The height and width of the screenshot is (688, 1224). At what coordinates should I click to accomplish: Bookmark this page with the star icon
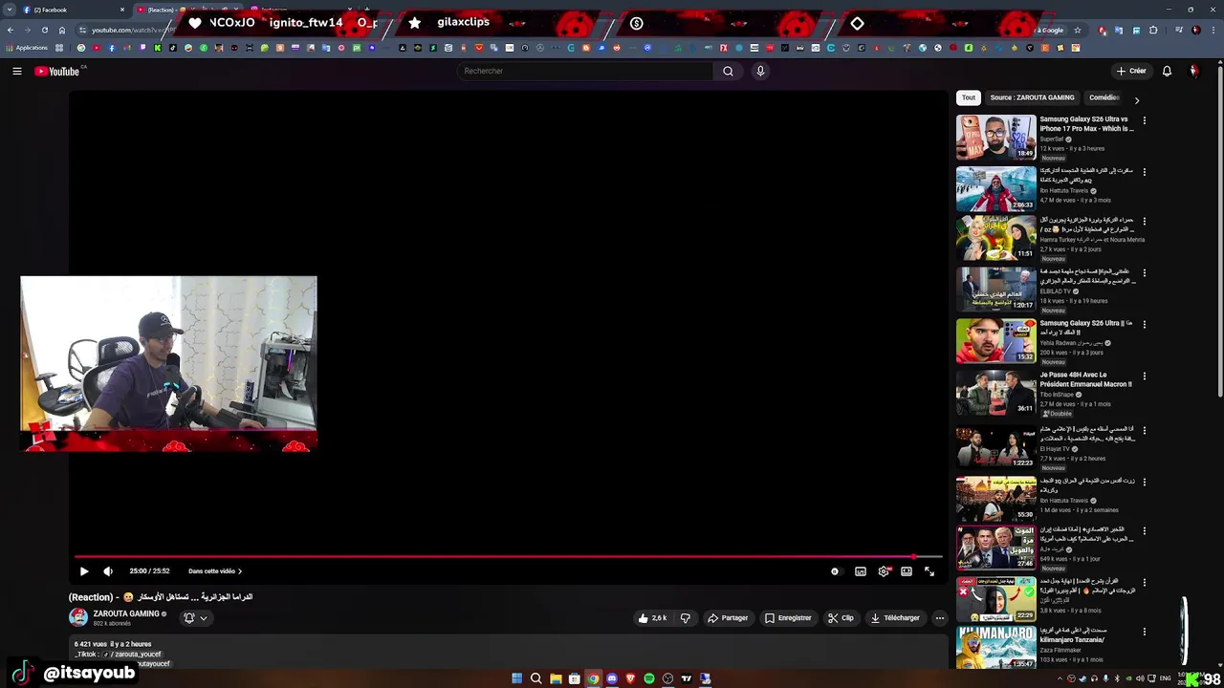click(1078, 31)
